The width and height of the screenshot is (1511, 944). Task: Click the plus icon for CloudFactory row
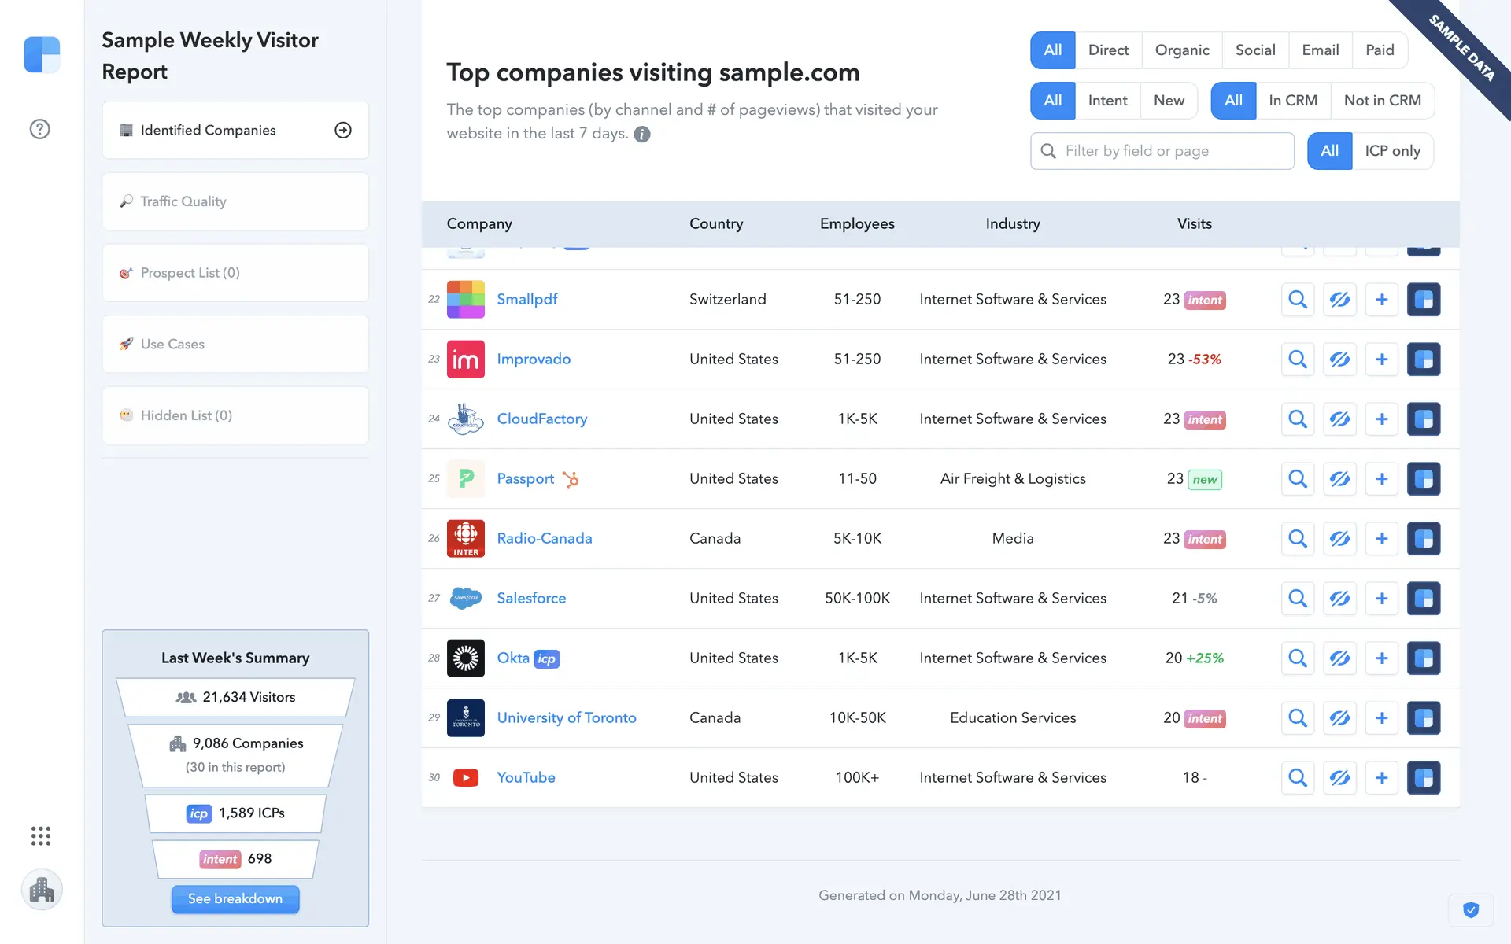[x=1381, y=419]
